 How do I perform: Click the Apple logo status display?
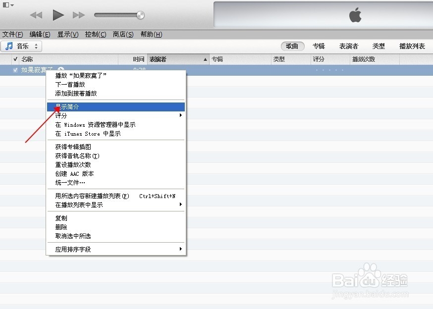[355, 15]
